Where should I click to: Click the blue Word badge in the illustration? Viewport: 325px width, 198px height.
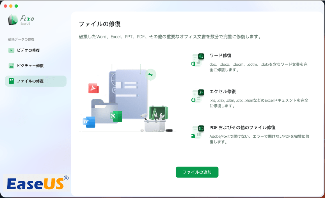coord(89,122)
